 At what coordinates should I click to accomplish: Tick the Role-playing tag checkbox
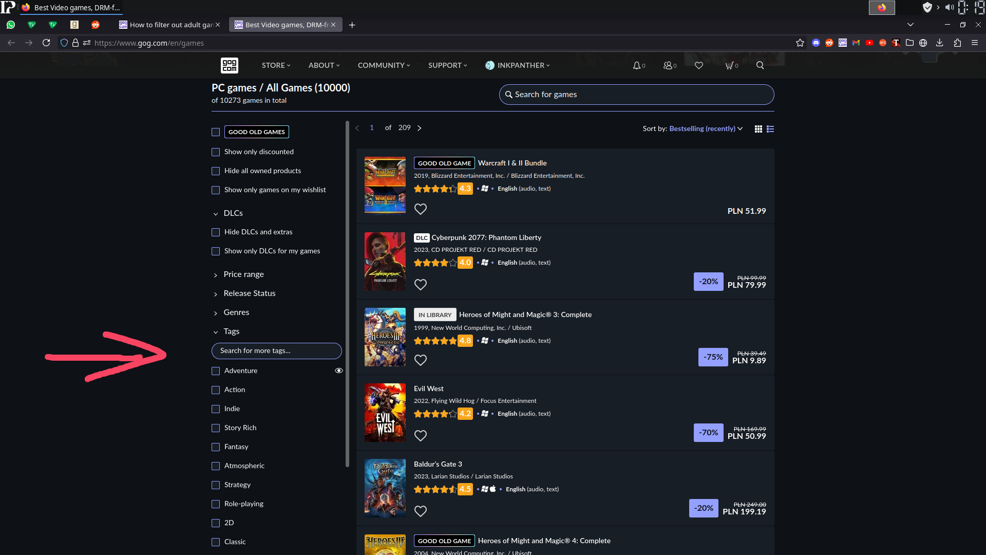[216, 504]
